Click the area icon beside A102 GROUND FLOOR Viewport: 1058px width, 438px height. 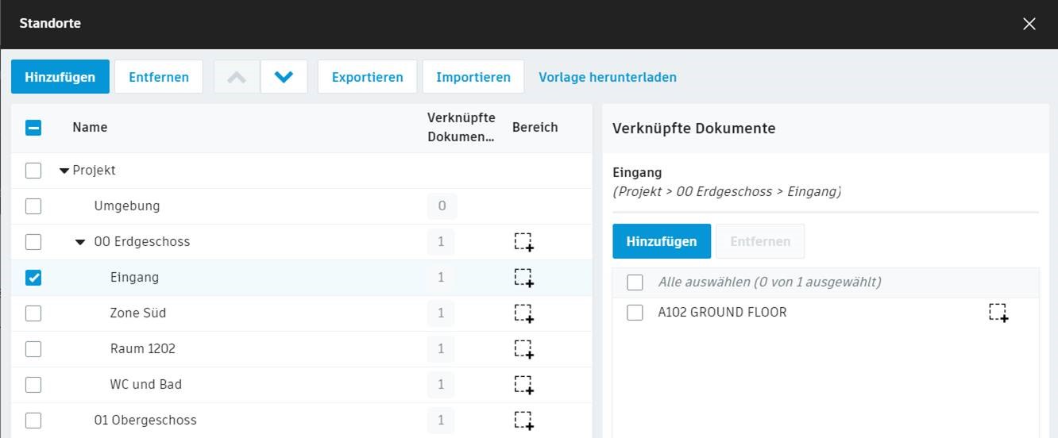coord(998,313)
